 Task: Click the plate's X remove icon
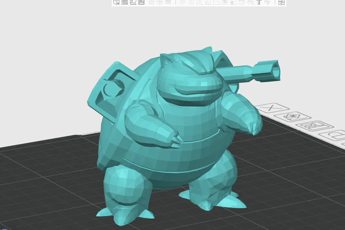pos(271,108)
